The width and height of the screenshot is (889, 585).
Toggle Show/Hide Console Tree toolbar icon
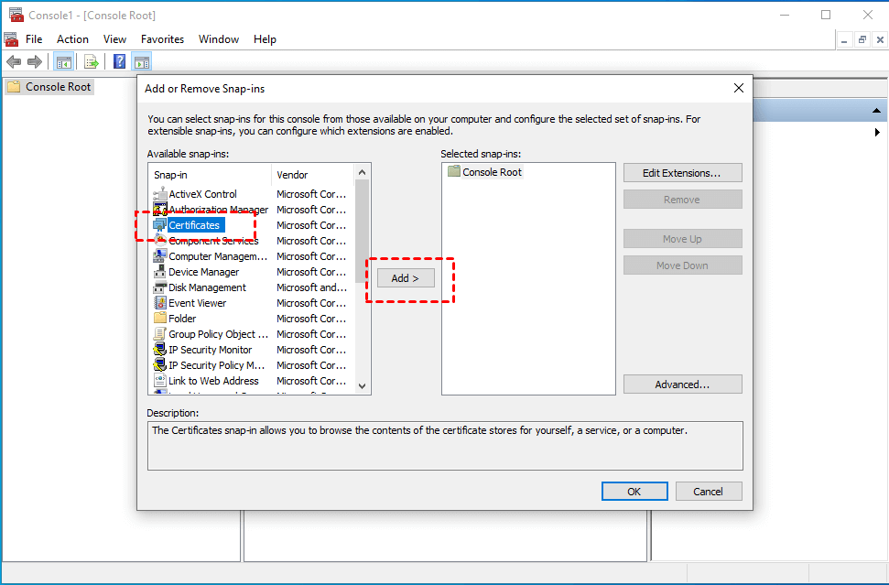[63, 61]
